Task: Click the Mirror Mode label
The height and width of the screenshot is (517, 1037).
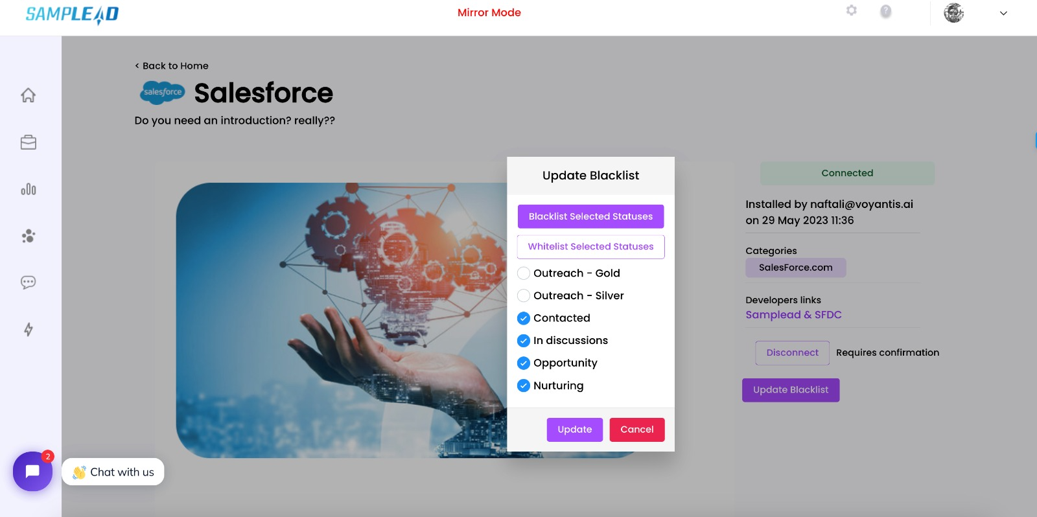Action: click(489, 12)
